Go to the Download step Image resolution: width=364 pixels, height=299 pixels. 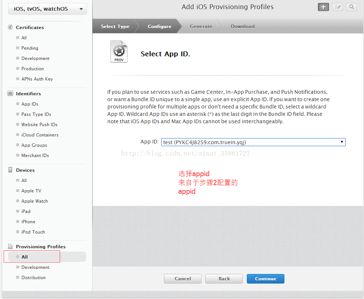(242, 26)
